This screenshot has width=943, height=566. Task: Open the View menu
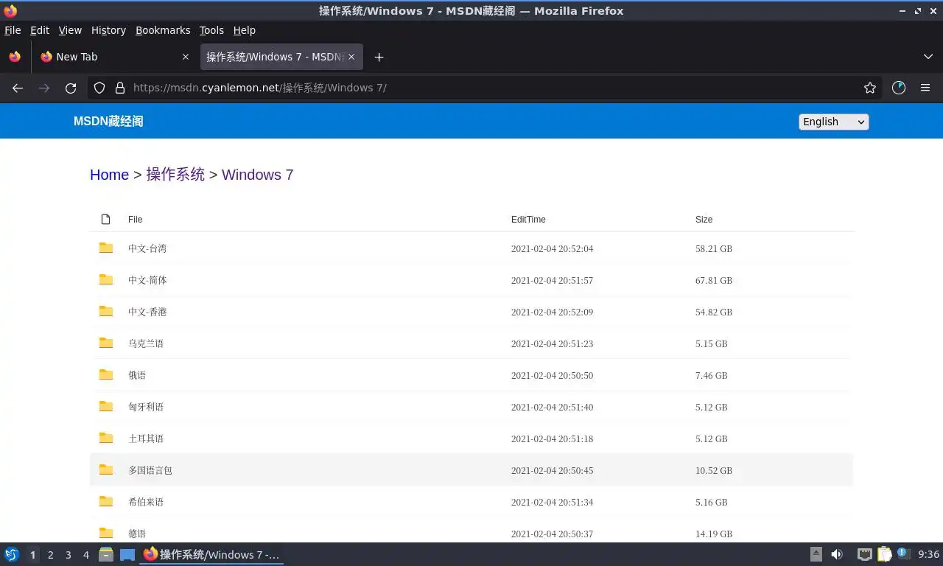click(x=70, y=30)
